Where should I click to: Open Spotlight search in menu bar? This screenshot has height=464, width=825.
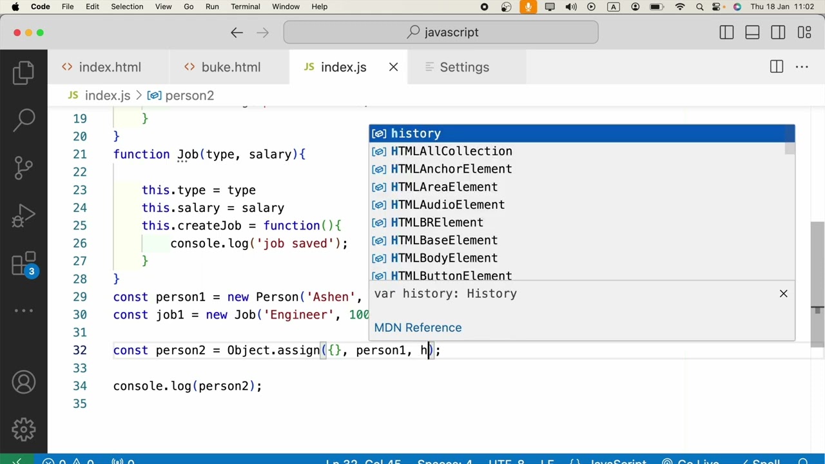coord(700,6)
